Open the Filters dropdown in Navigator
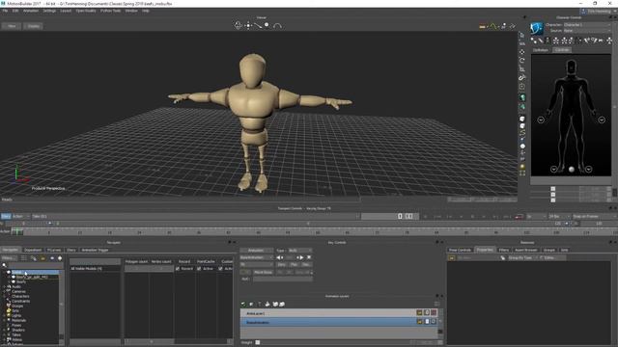The width and height of the screenshot is (618, 347). pos(9,258)
